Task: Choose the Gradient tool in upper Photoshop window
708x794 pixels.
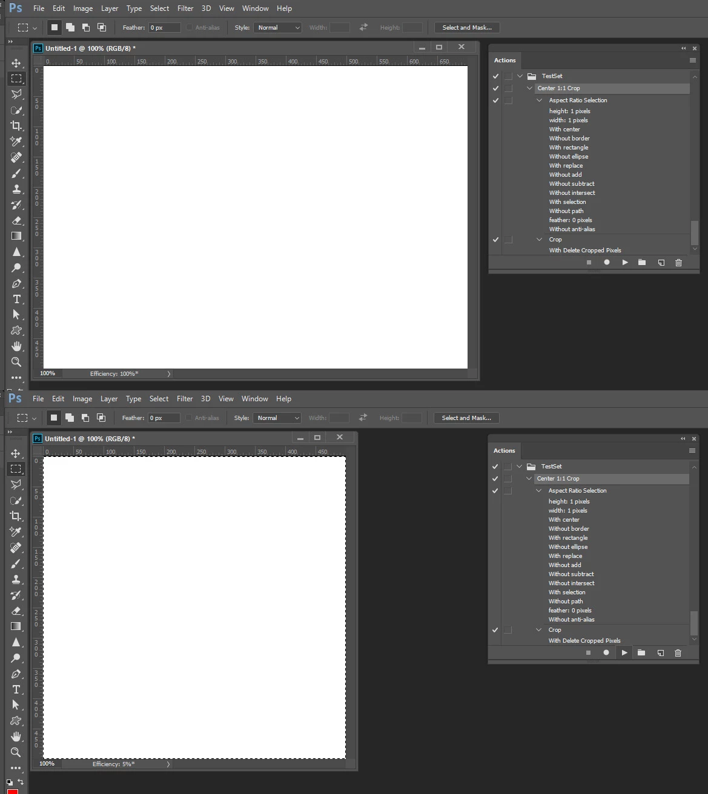Action: 16,236
